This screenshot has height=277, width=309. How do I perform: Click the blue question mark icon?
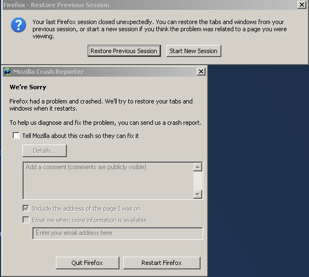click(x=18, y=25)
